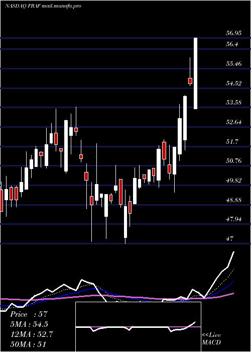Click the 47 price level label
The width and height of the screenshot is (251, 352).
coord(230,238)
